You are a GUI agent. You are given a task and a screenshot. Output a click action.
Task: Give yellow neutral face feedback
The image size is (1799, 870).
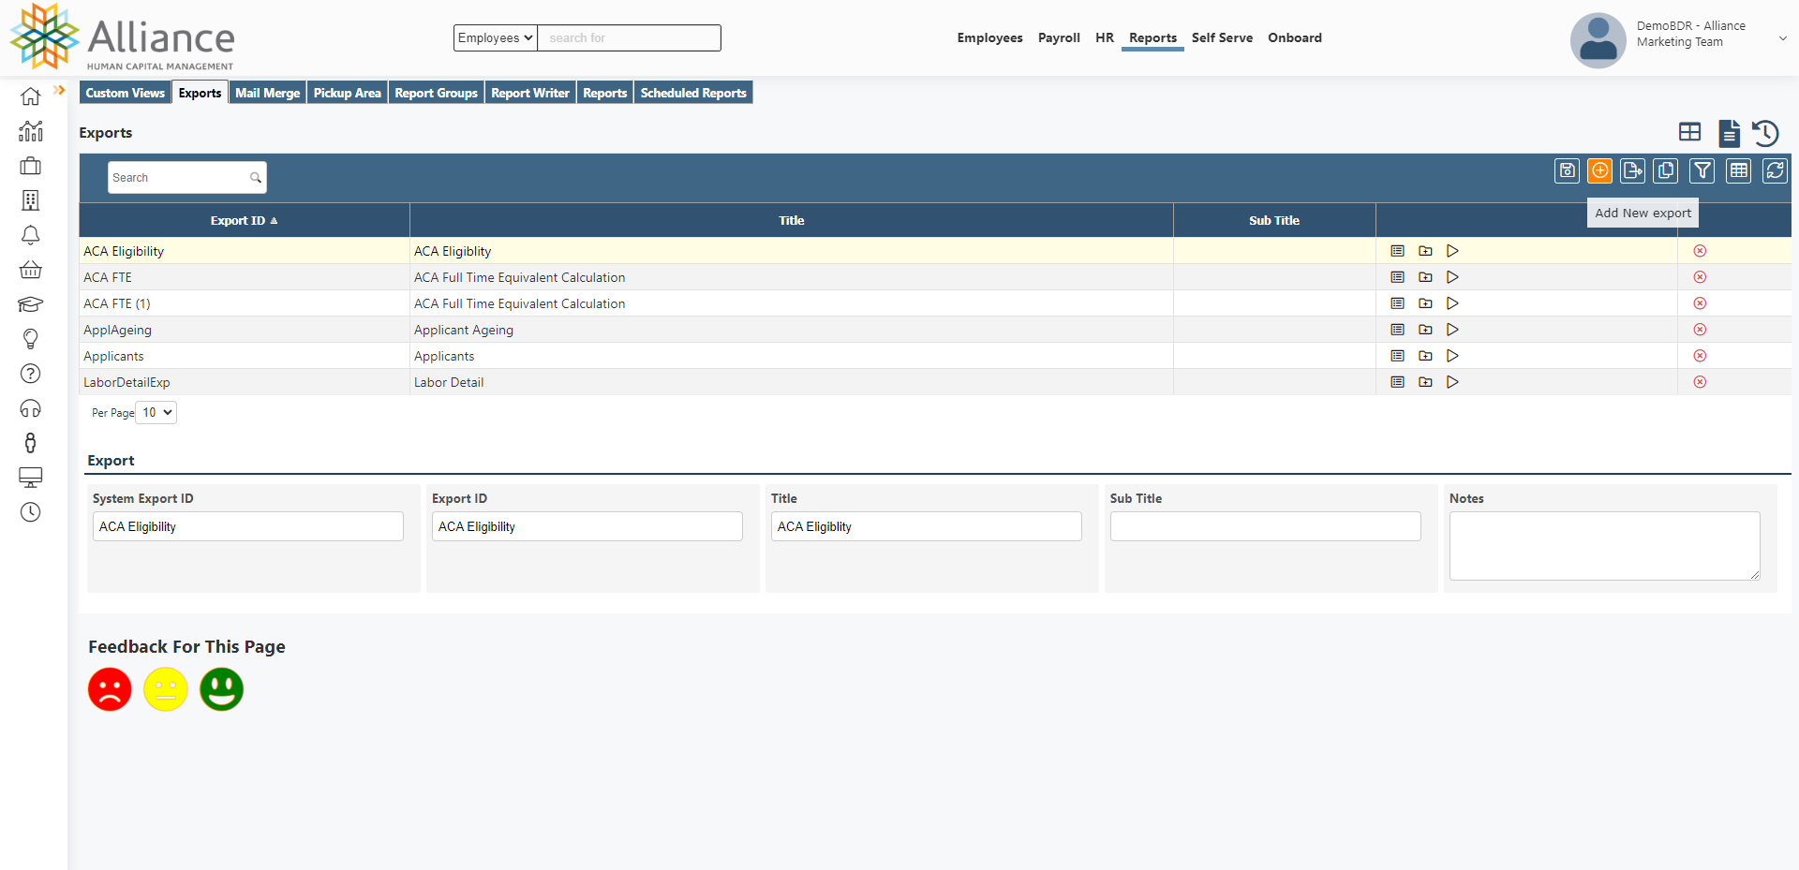click(x=166, y=689)
